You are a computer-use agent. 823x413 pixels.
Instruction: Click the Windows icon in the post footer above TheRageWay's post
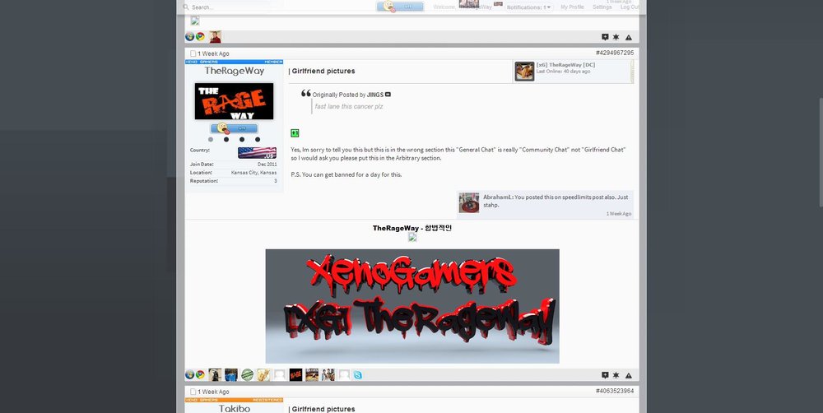pos(190,37)
